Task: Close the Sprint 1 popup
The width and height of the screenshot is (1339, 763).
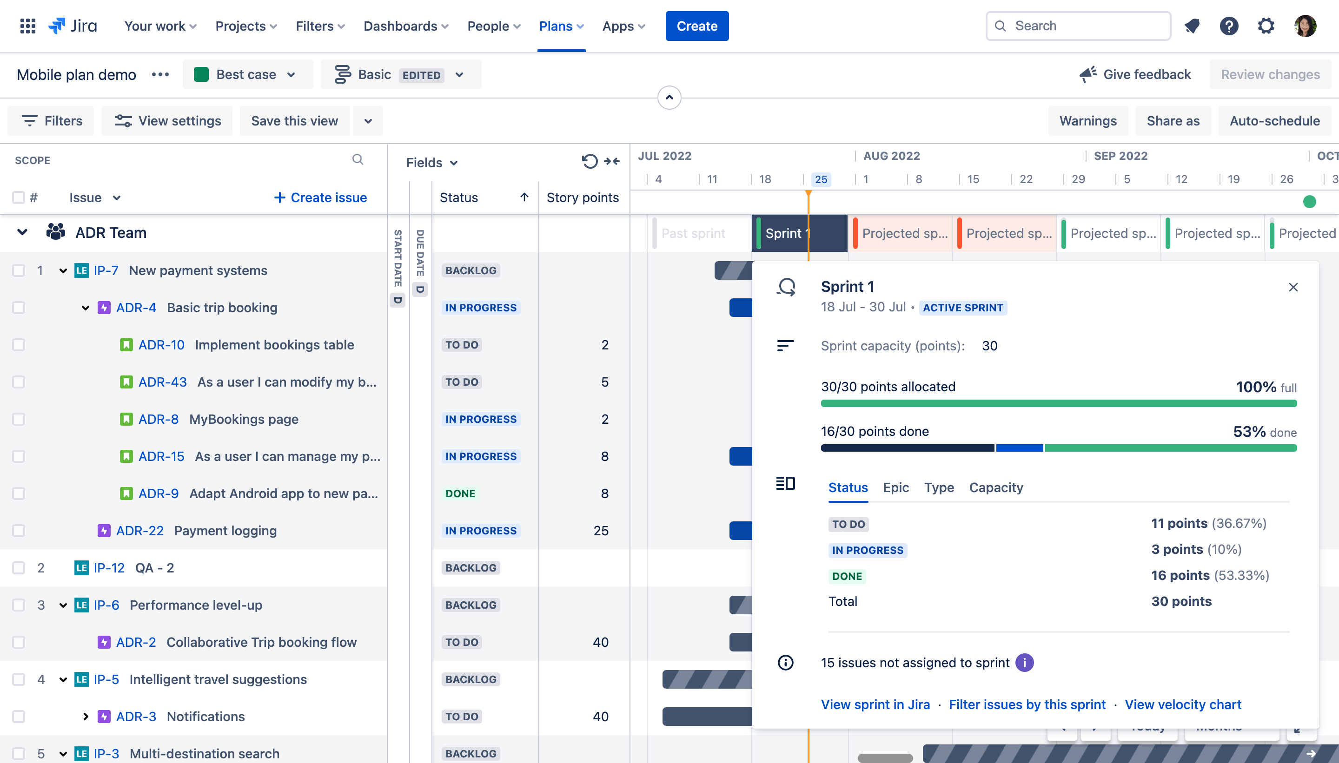Action: tap(1293, 287)
